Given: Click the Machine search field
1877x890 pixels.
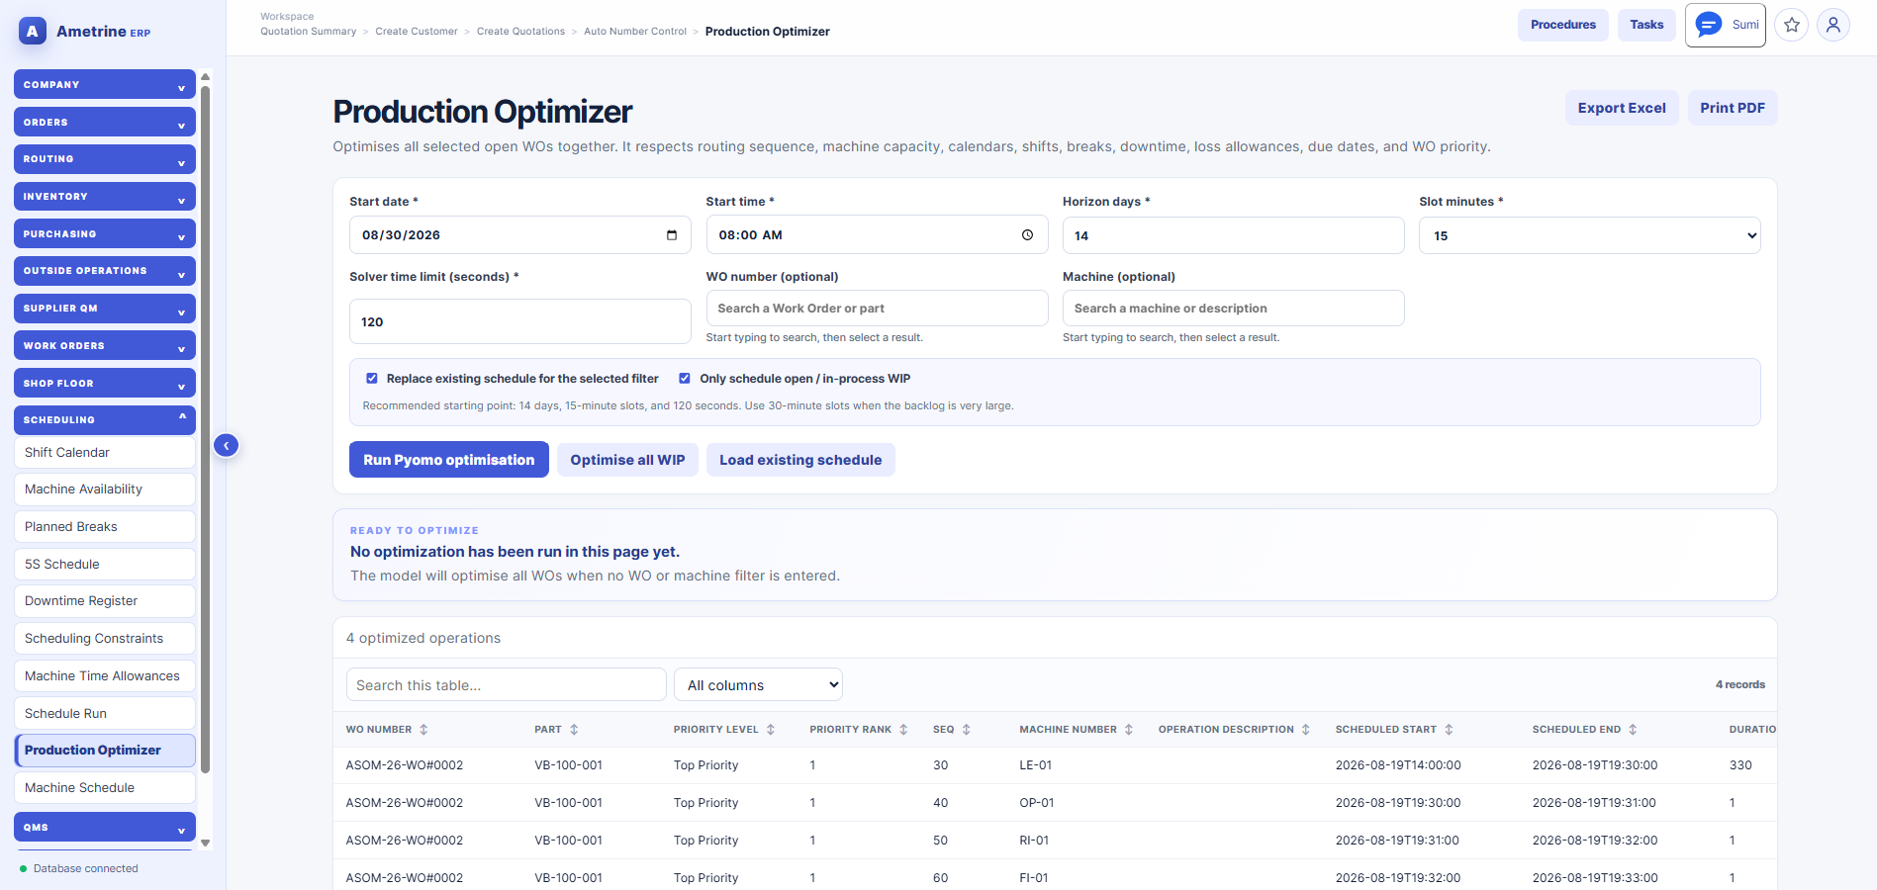Looking at the screenshot, I should pyautogui.click(x=1233, y=308).
